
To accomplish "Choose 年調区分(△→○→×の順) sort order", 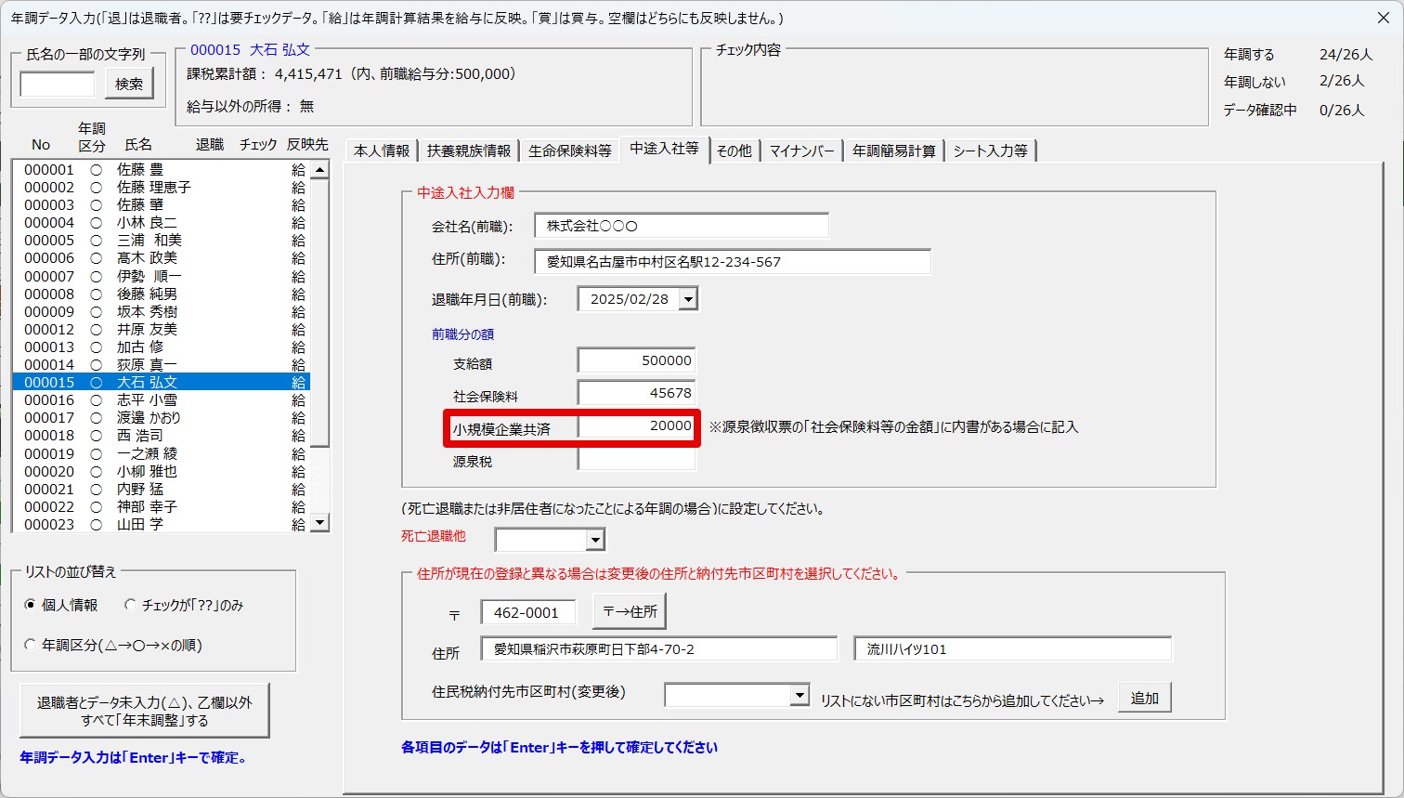I will point(31,645).
